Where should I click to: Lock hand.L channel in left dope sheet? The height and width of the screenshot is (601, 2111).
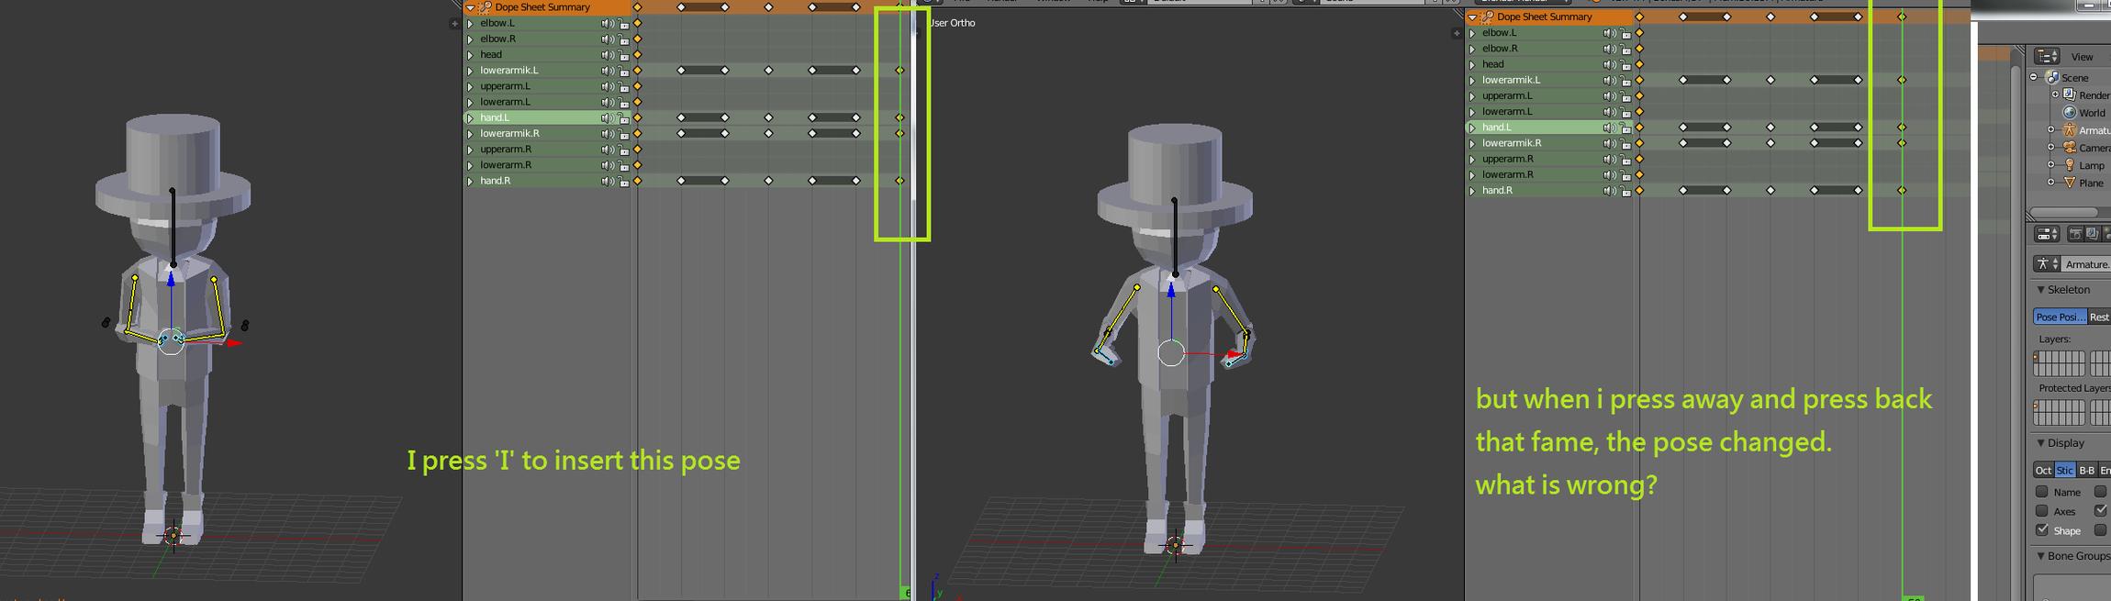click(623, 118)
